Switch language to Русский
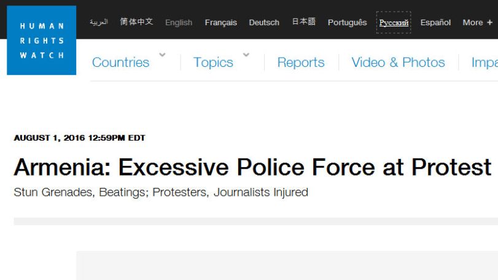Viewport: 498px width, 280px height. pyautogui.click(x=394, y=23)
